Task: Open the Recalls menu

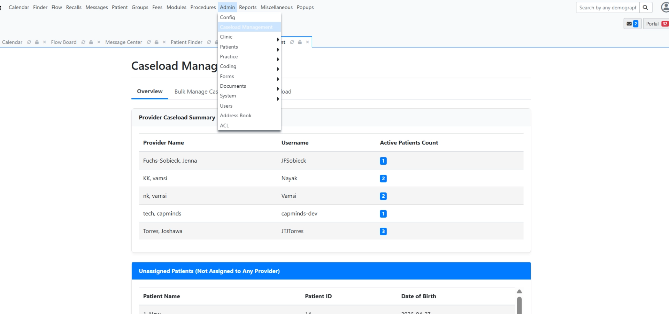Action: click(x=74, y=7)
